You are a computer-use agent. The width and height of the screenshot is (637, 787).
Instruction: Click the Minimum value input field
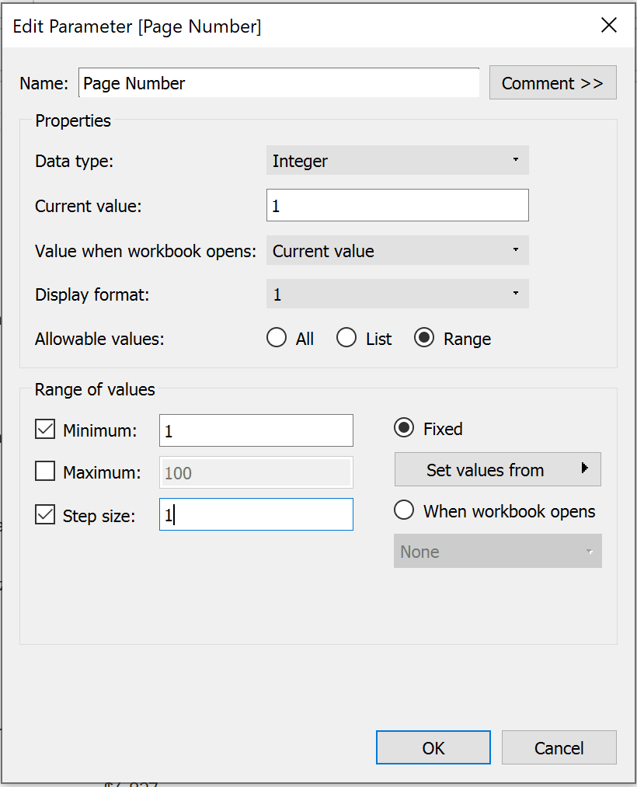tap(256, 430)
